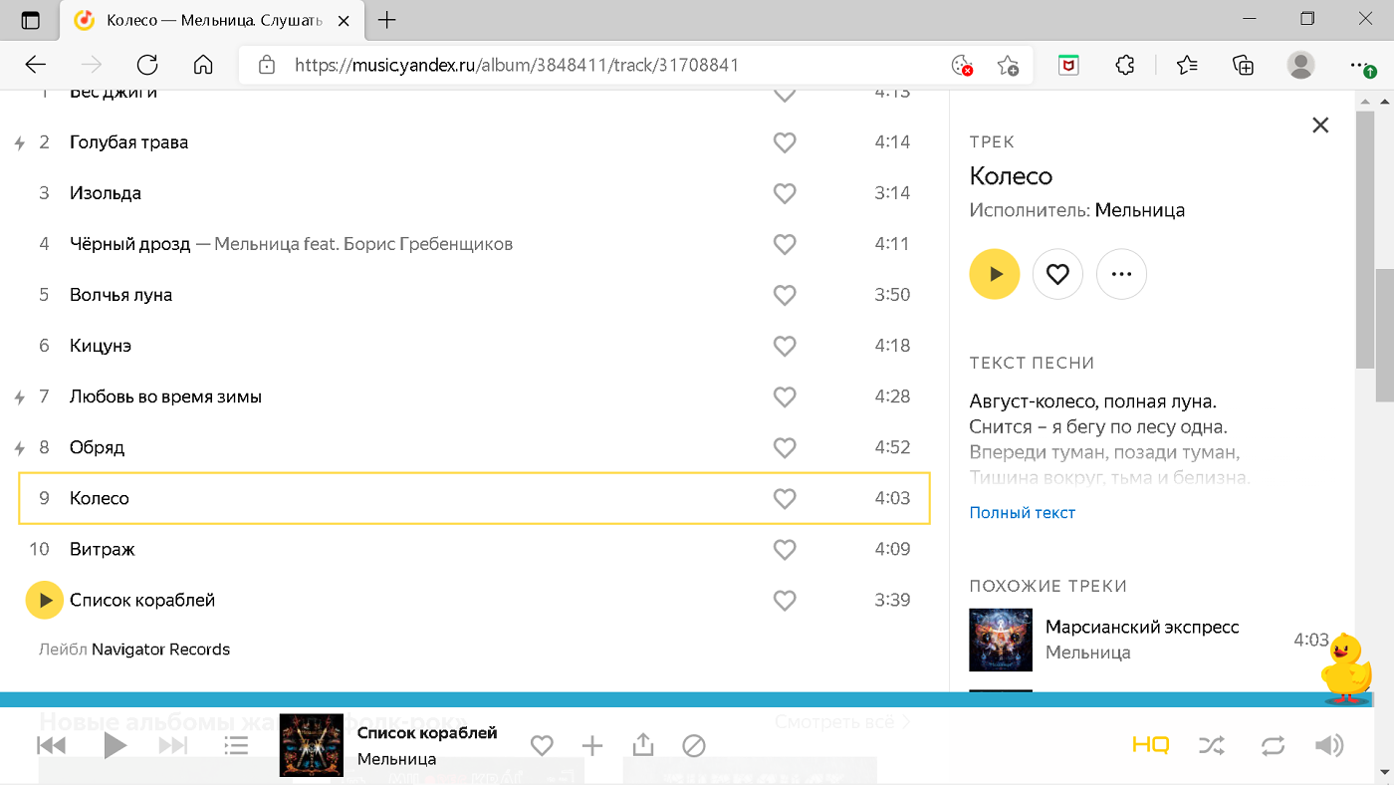
Task: Open Мельница from the player bar
Action: pos(396,759)
